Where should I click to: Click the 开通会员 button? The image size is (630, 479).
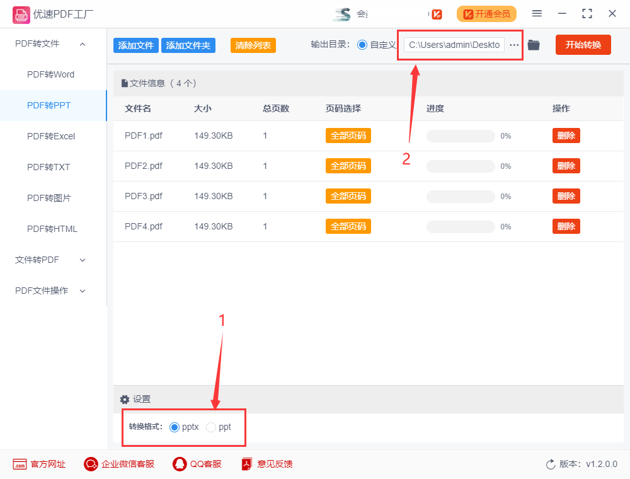[x=486, y=14]
